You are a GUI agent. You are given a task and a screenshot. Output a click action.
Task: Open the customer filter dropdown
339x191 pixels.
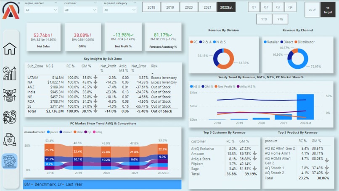tap(80, 10)
